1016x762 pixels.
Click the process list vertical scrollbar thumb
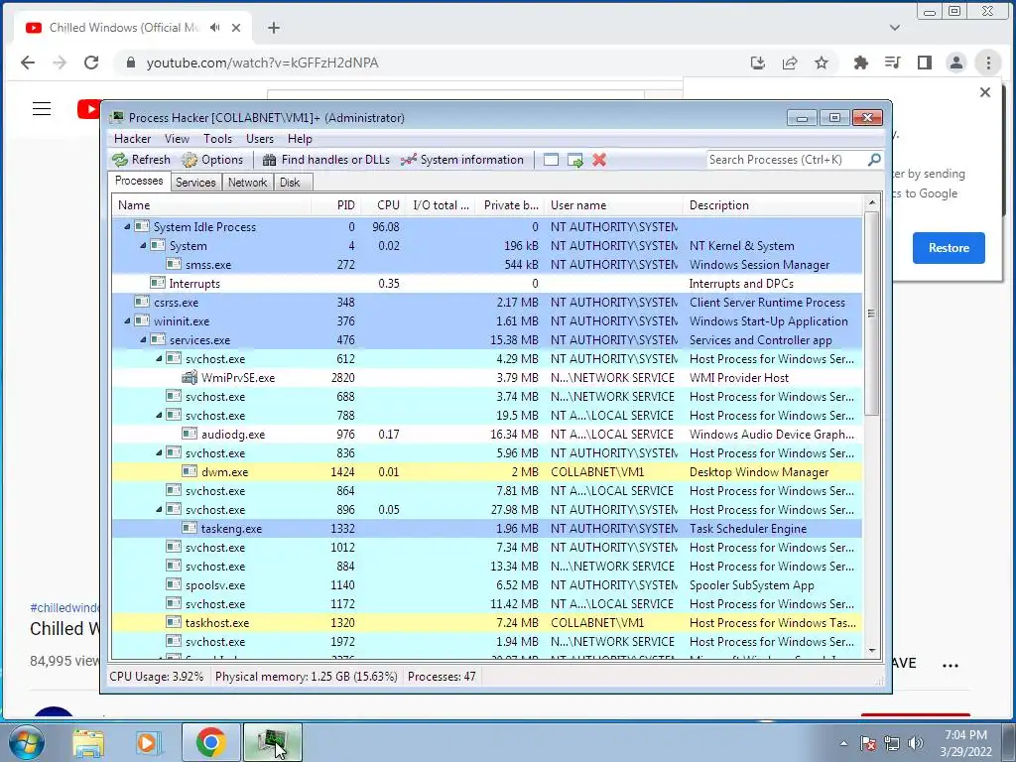point(871,313)
